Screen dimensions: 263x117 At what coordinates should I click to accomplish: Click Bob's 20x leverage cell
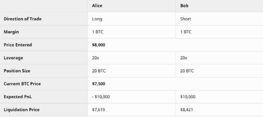pos(184,58)
